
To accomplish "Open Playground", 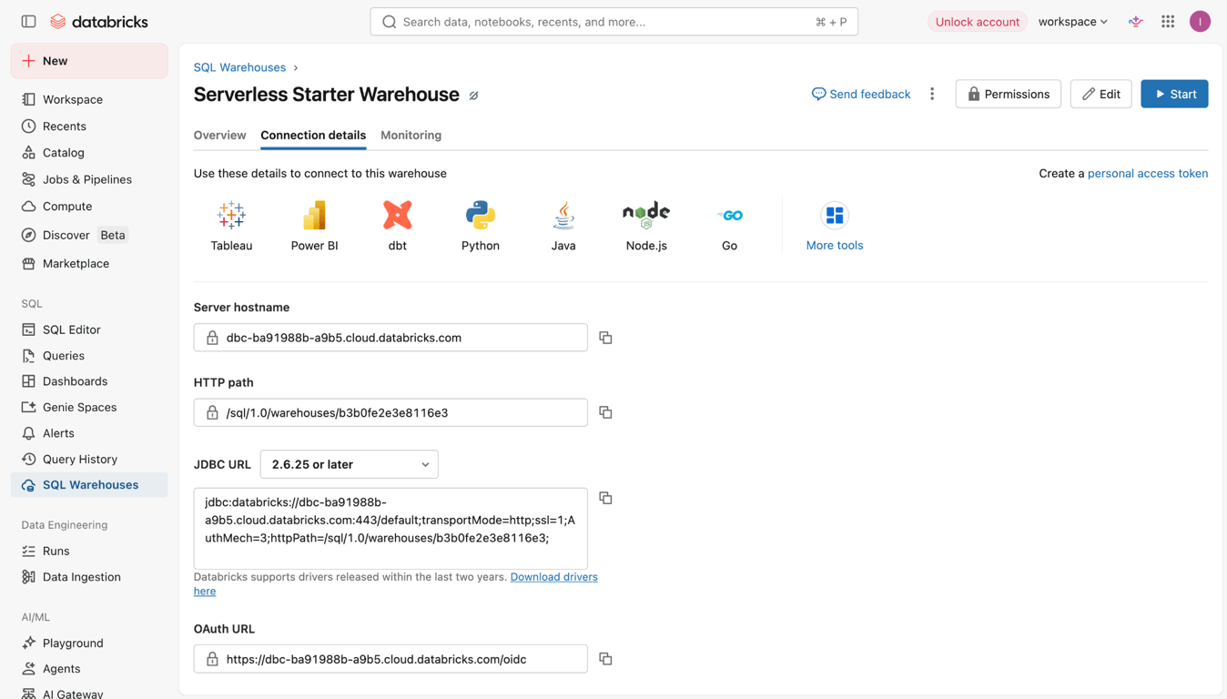I will pyautogui.click(x=89, y=643).
